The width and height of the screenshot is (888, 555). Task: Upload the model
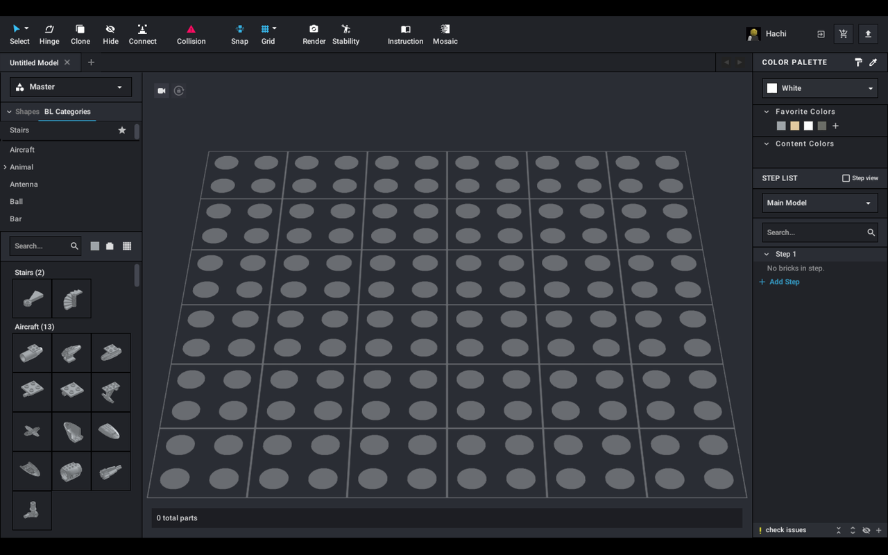coord(868,33)
